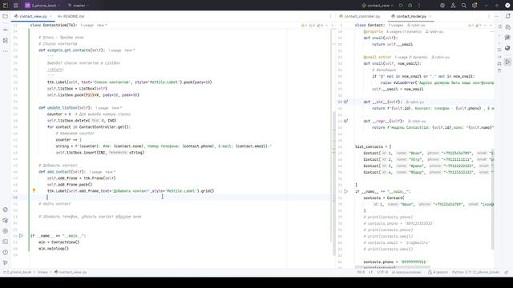Click the author hint beside class Contact
Image resolution: width=513 pixels, height=288 pixels.
pos(416,25)
